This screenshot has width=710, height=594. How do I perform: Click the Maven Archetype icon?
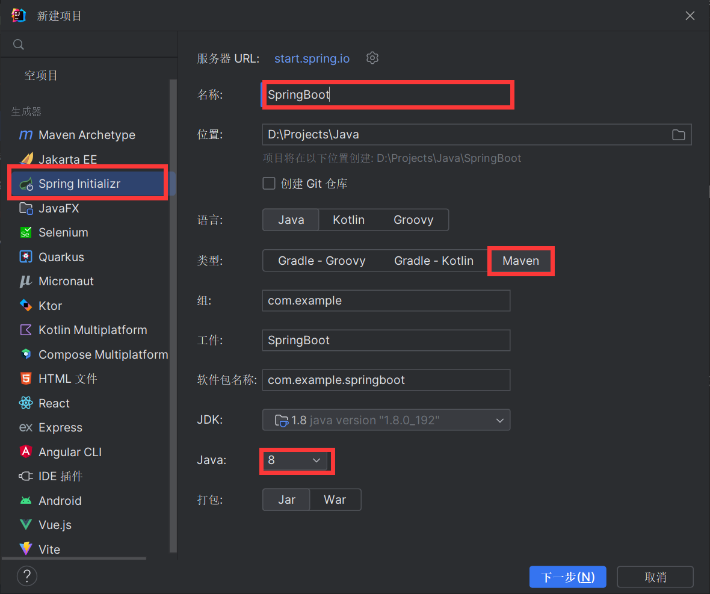coord(26,135)
